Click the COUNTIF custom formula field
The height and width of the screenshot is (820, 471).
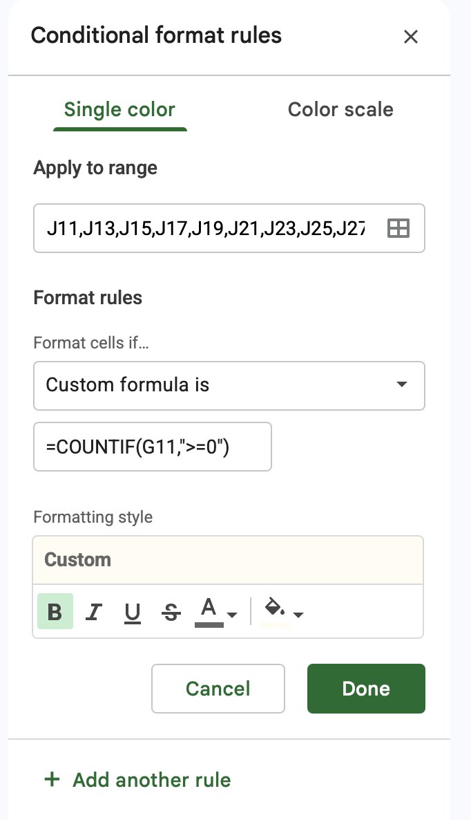(x=153, y=447)
